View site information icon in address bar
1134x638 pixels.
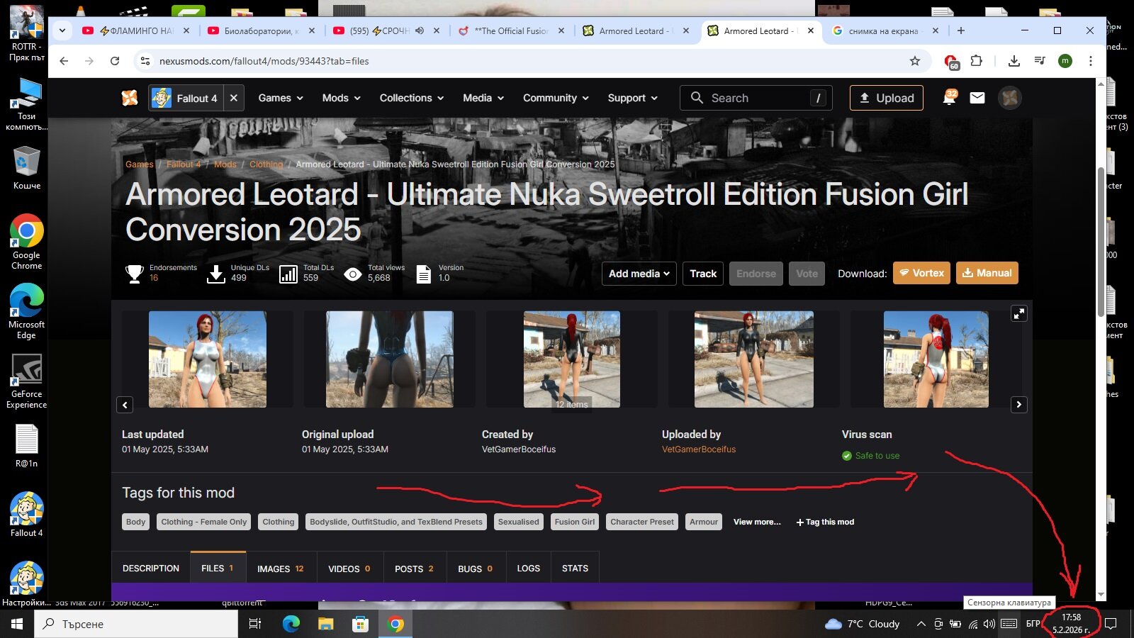(145, 61)
